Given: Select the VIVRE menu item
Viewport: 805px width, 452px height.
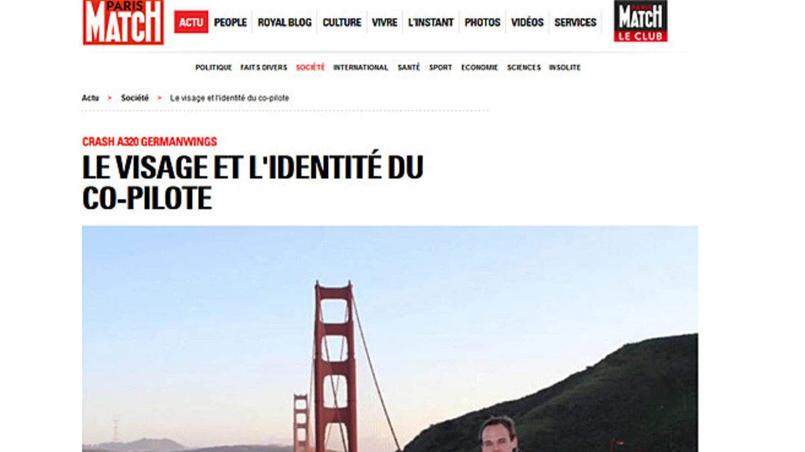Looking at the screenshot, I should (384, 22).
